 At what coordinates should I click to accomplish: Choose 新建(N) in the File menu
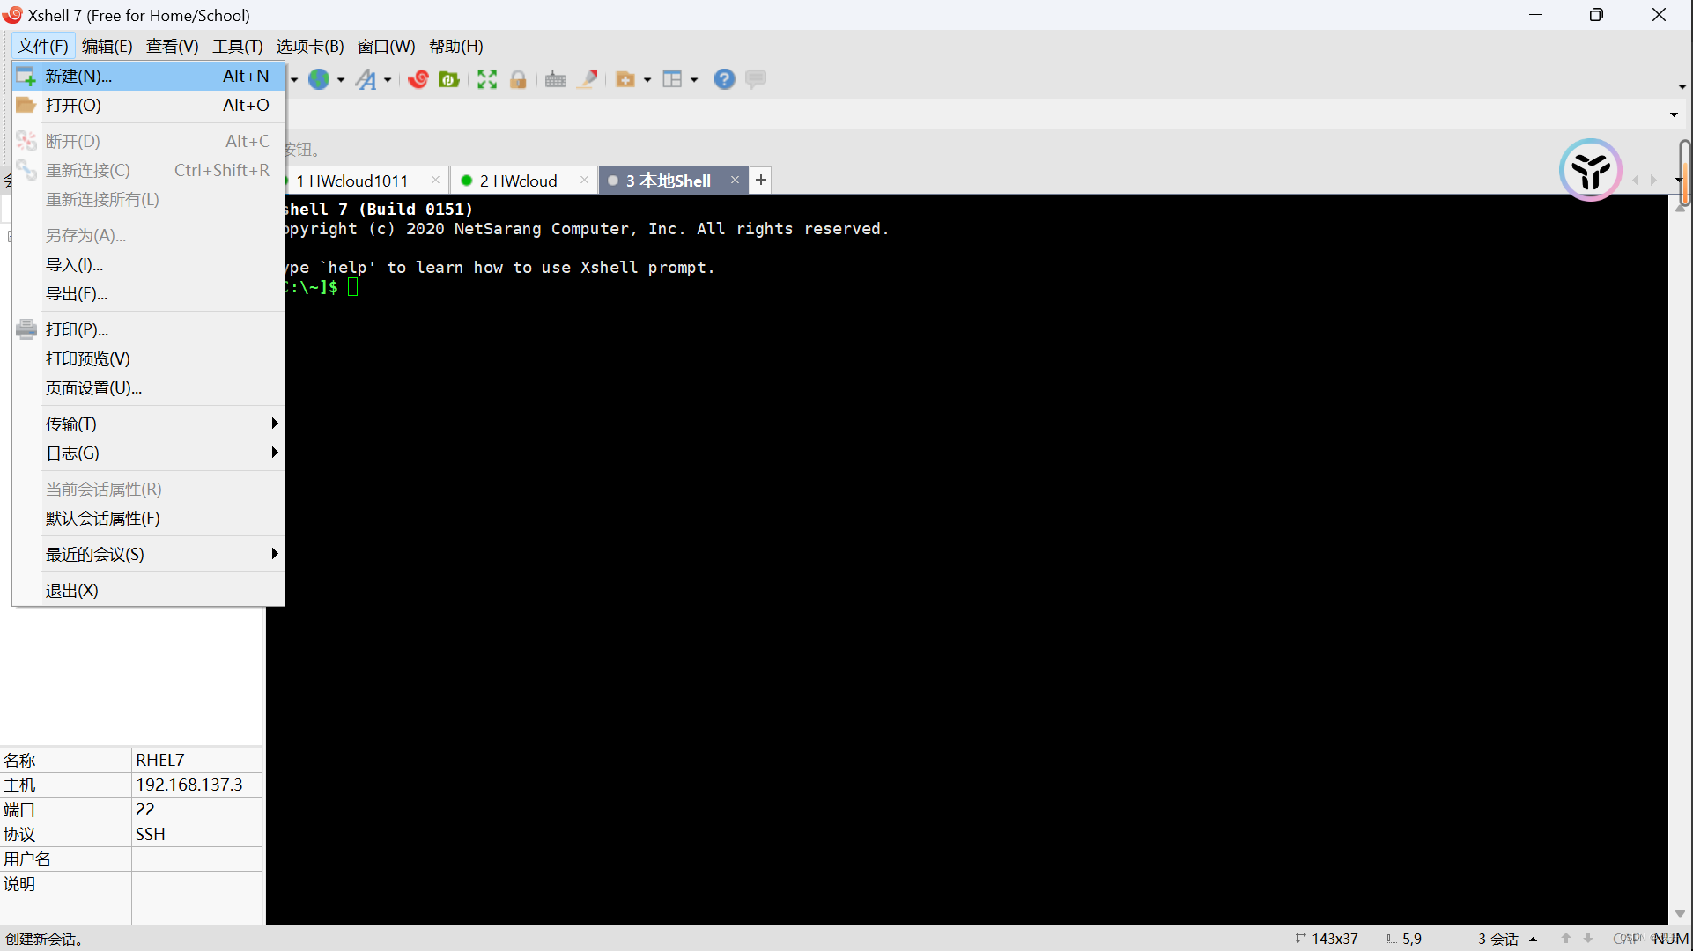click(148, 77)
